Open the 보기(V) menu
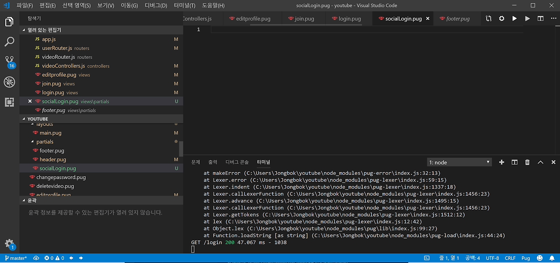This screenshot has width=560, height=263. coord(105,6)
